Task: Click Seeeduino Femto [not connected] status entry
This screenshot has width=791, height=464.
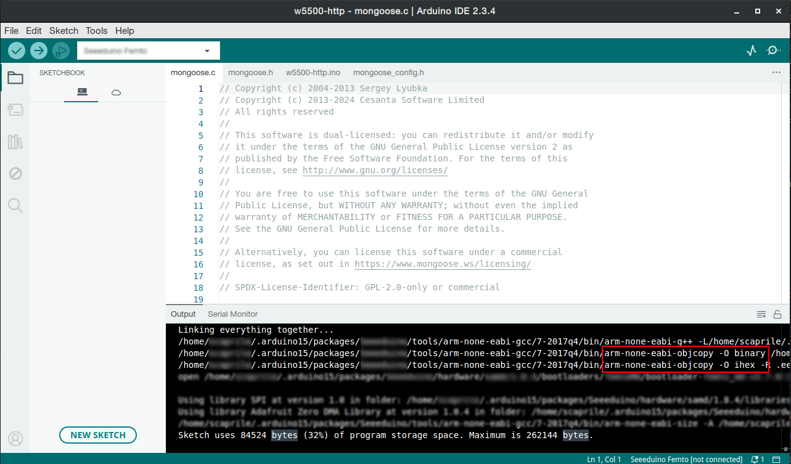Action: (x=686, y=459)
